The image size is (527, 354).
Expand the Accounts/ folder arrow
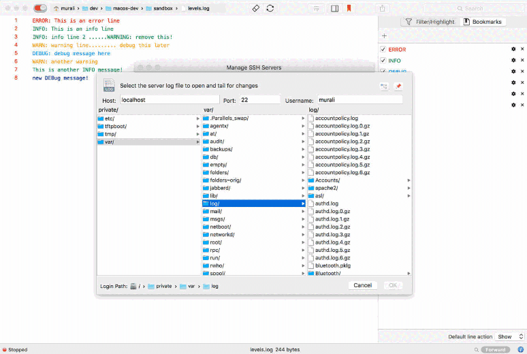click(409, 180)
